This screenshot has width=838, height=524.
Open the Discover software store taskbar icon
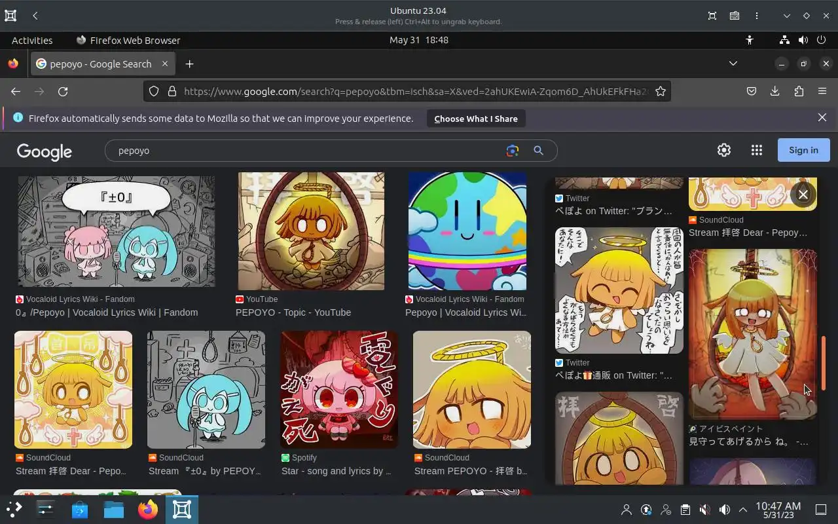pyautogui.click(x=80, y=509)
